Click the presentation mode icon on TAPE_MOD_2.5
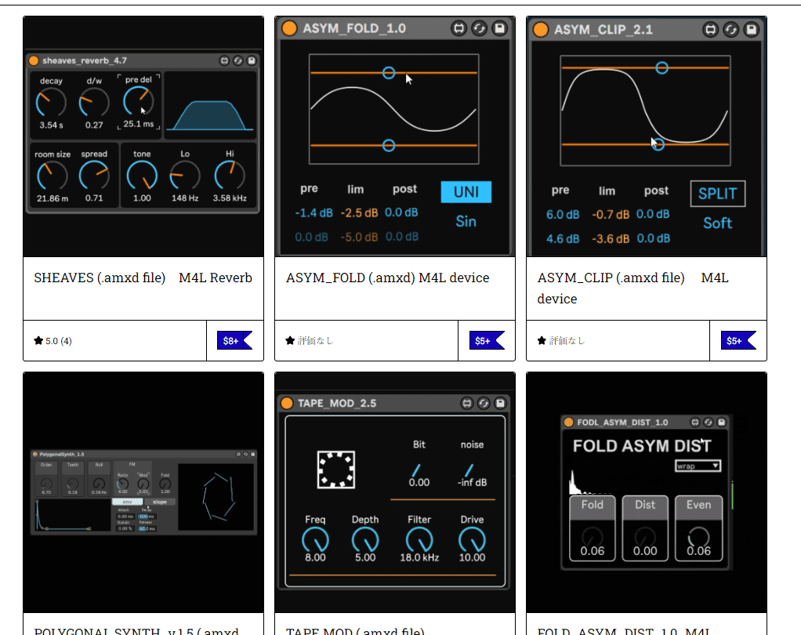Image resolution: width=801 pixels, height=635 pixels. click(x=467, y=403)
